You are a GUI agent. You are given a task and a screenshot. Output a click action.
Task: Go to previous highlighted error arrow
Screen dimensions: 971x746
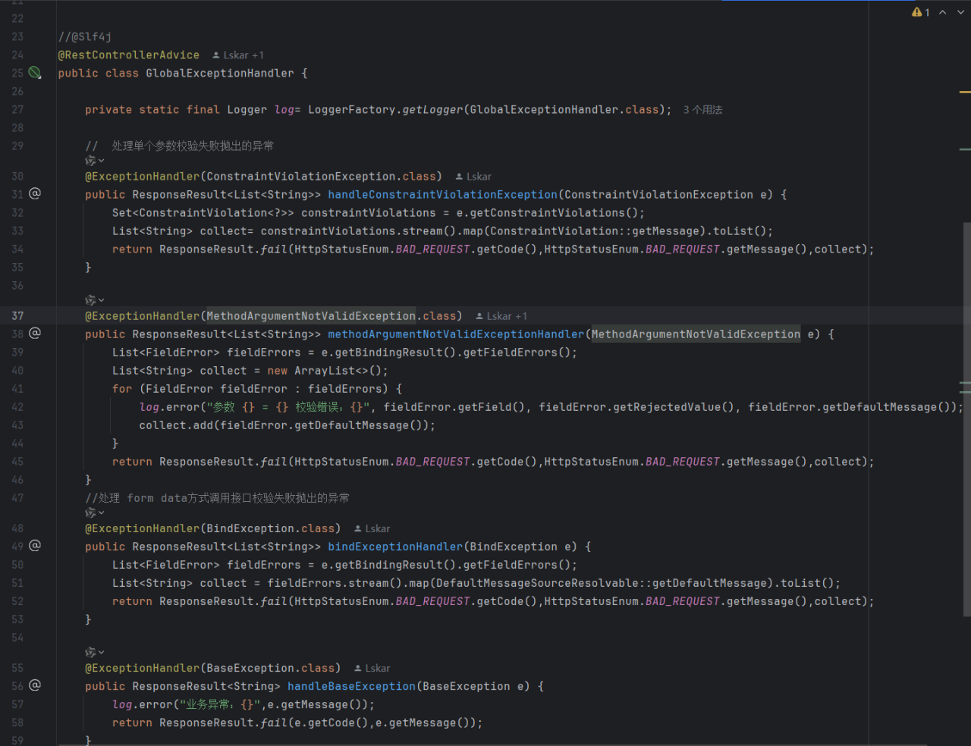[x=942, y=12]
